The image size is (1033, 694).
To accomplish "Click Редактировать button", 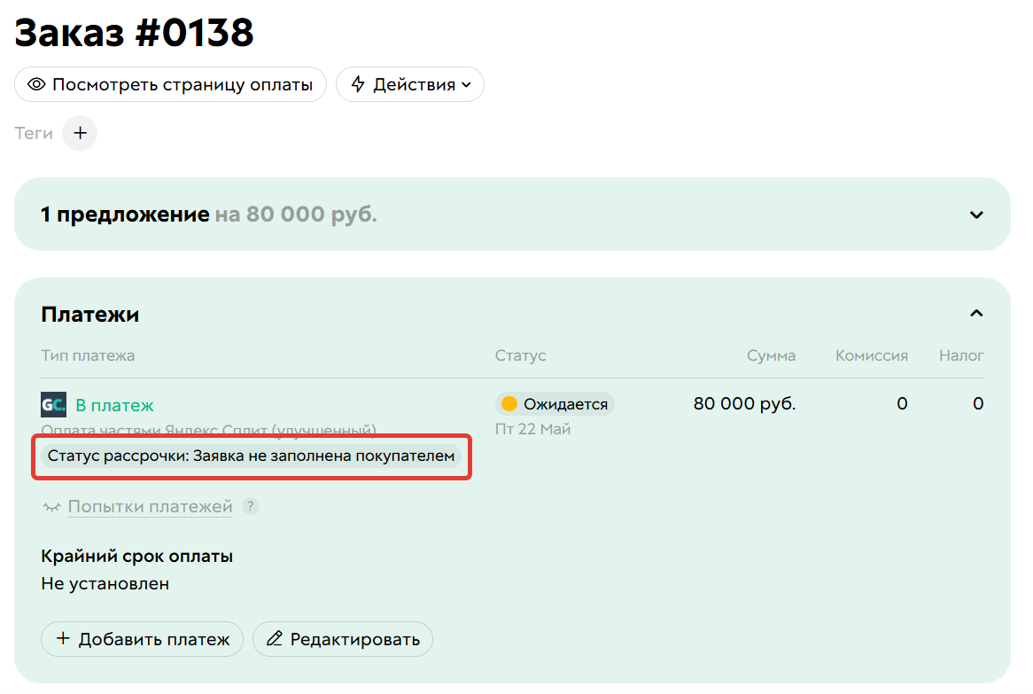I will point(343,639).
